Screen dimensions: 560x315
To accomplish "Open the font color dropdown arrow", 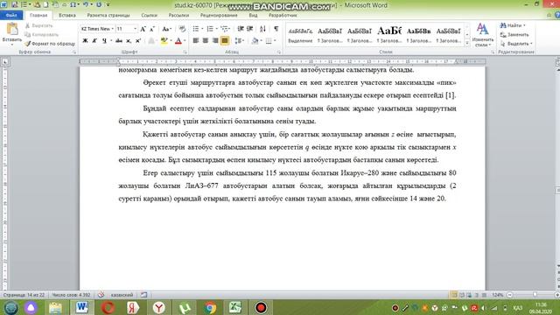I will click(x=185, y=41).
